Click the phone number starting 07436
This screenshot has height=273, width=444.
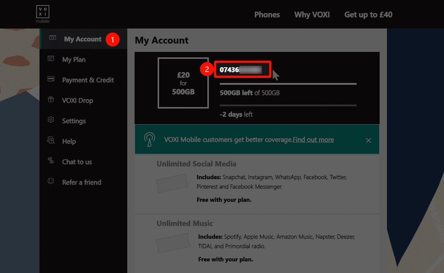(240, 69)
